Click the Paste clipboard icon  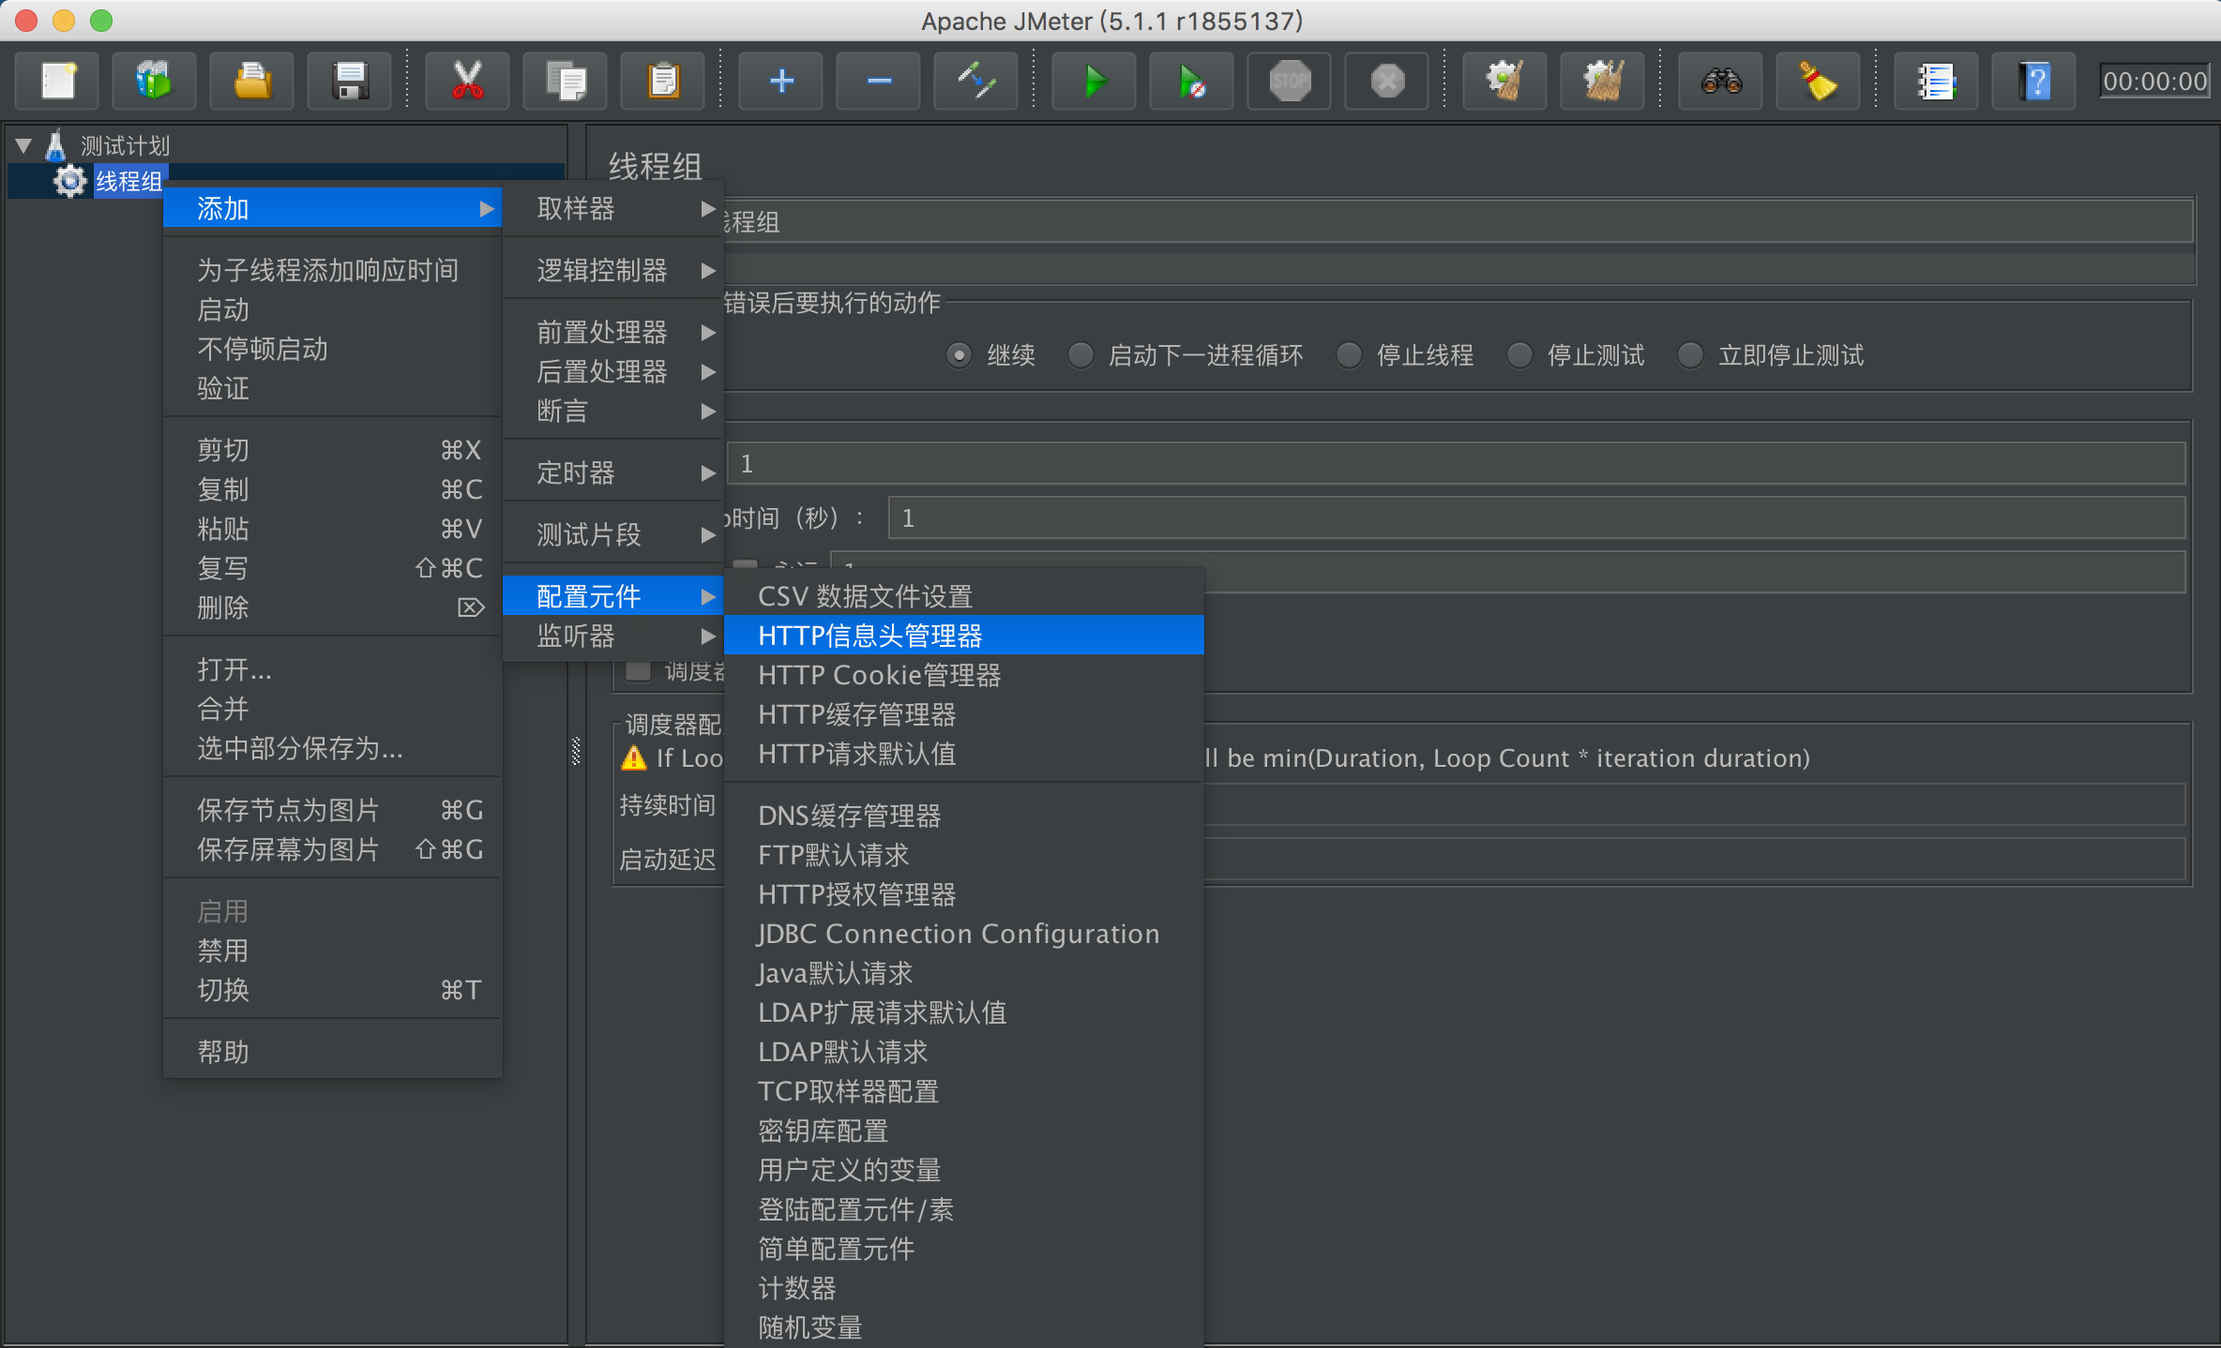(x=663, y=82)
